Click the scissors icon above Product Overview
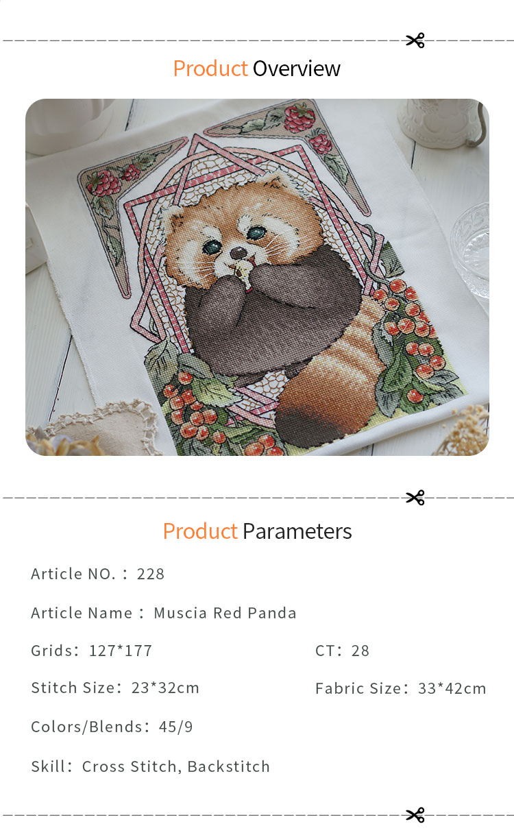The height and width of the screenshot is (835, 514). (415, 40)
